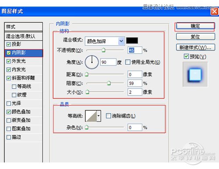Enable the 图案叠加 style checkbox
Viewport: 219px width, 169px height.
(9, 129)
